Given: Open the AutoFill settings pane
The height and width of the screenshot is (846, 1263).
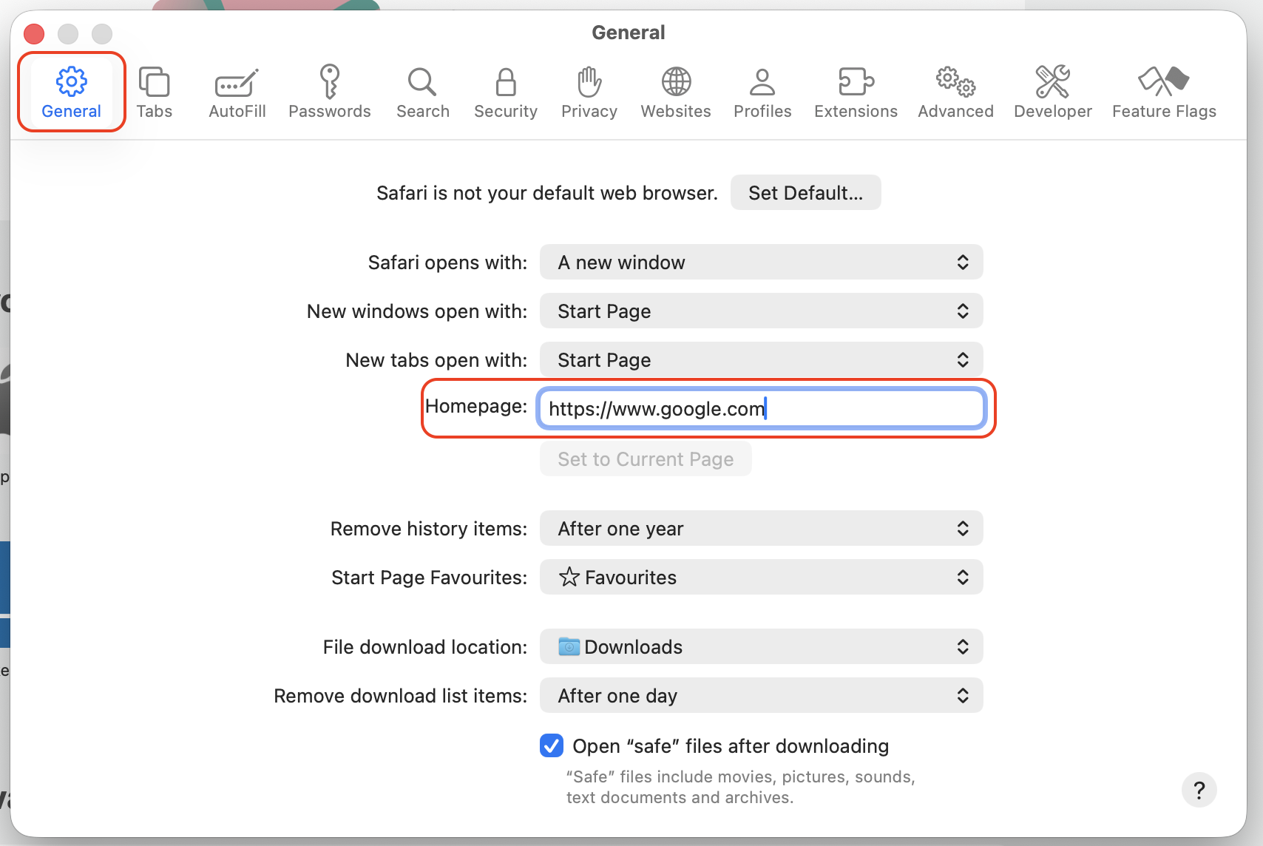Looking at the screenshot, I should click(237, 92).
